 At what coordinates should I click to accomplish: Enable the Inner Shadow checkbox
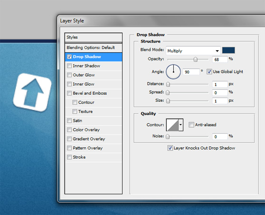pyautogui.click(x=69, y=66)
